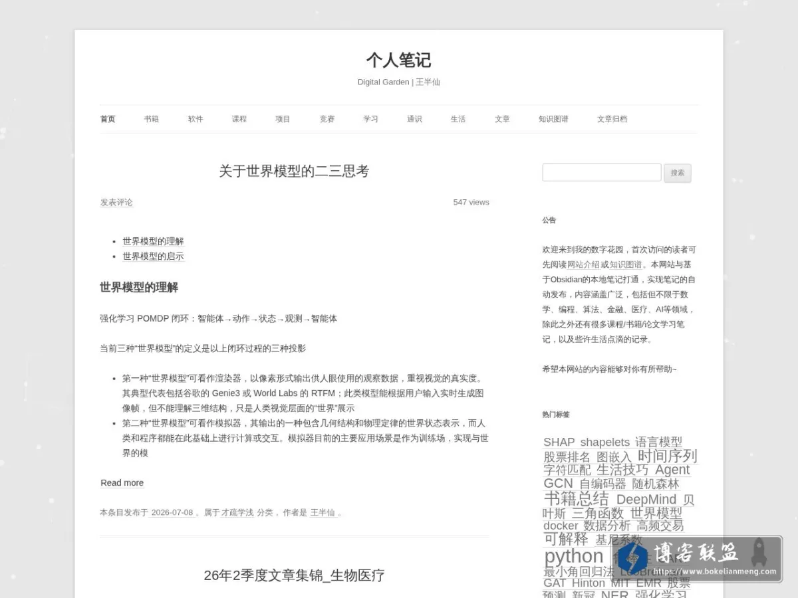
Task: Open author link 王半仙 below the post
Action: 323,512
